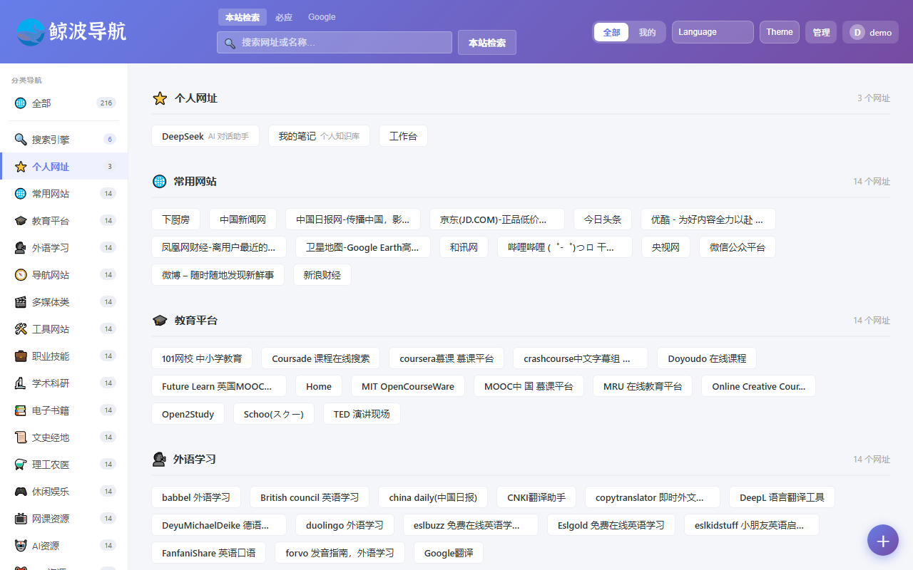Open the Theme selector
Image resolution: width=913 pixels, height=570 pixels.
click(780, 32)
